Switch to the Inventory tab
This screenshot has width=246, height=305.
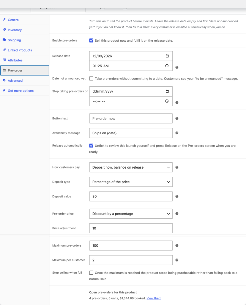(x=25, y=30)
